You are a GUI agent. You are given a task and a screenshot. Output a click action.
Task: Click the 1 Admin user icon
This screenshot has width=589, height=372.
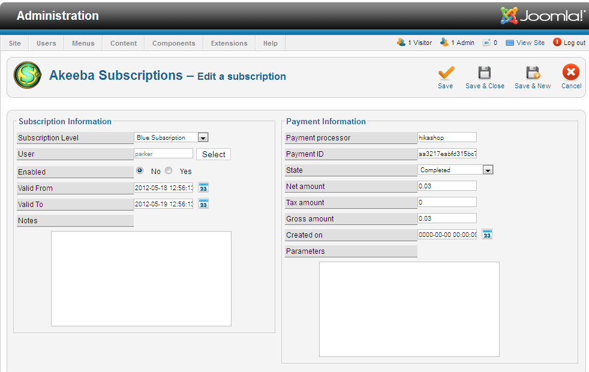444,42
